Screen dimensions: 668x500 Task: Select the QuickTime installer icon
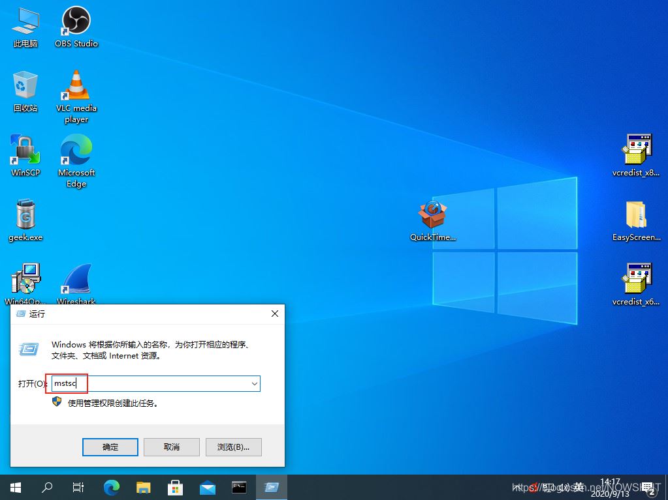(432, 215)
